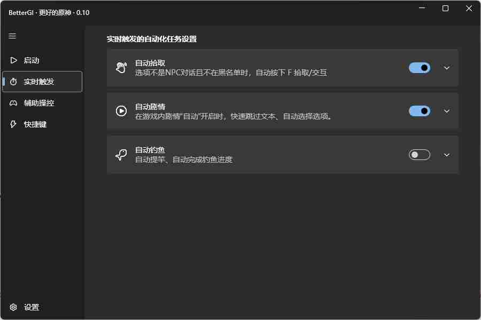Expand the 自动拾取 settings chevron
Image resolution: width=481 pixels, height=320 pixels.
(x=447, y=68)
